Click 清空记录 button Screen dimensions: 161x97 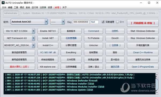[115, 67]
